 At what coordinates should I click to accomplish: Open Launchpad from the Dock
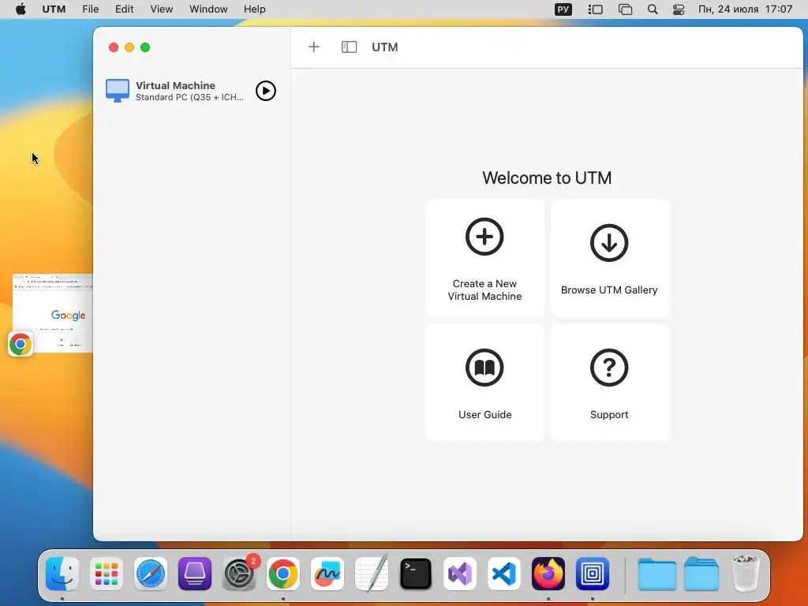(x=107, y=574)
